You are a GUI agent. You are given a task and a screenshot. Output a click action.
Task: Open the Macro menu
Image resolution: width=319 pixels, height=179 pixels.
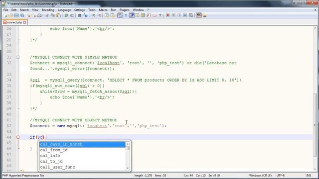tap(103, 10)
